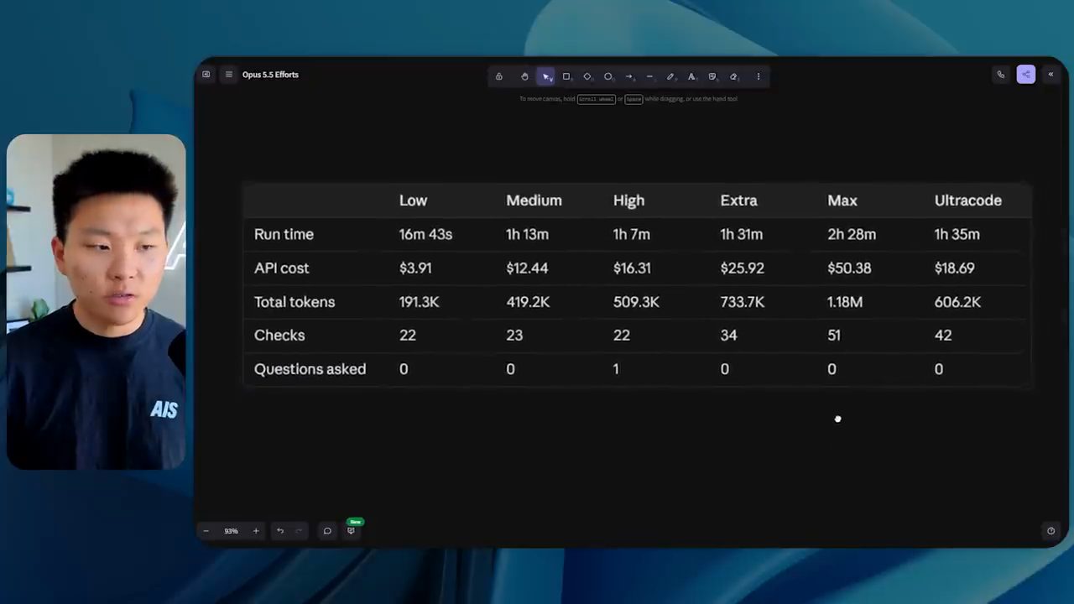Click the 42 checks cell under Ultracode
This screenshot has width=1074, height=604.
coord(943,336)
